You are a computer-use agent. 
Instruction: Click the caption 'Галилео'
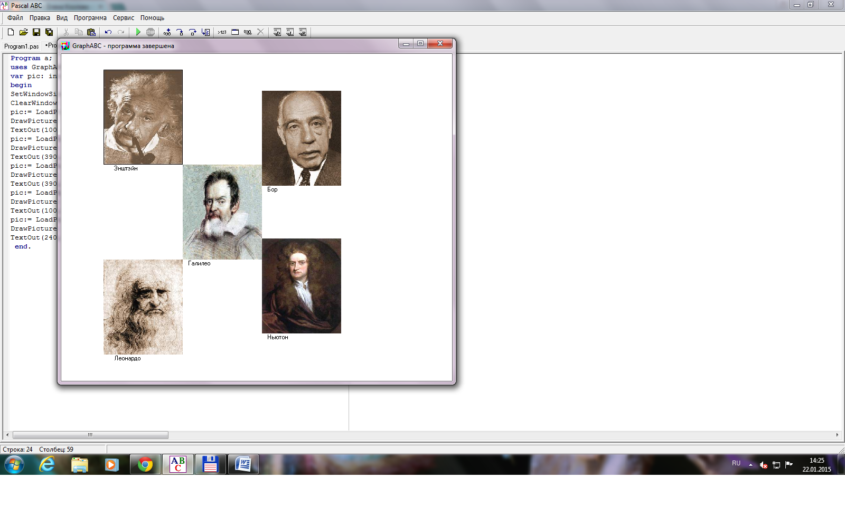click(x=199, y=263)
